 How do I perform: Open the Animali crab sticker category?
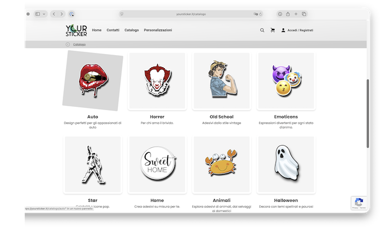[x=221, y=165]
